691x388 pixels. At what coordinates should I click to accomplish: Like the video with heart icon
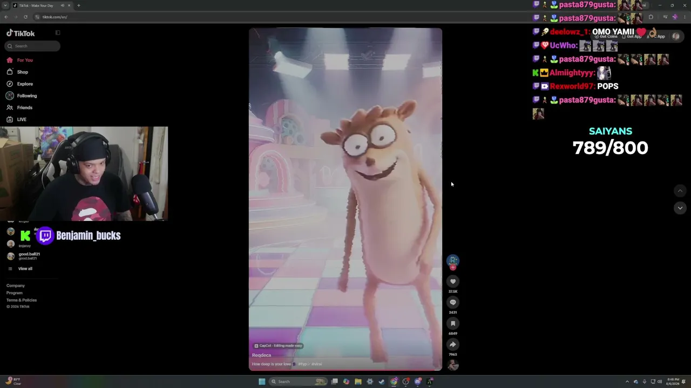(453, 281)
